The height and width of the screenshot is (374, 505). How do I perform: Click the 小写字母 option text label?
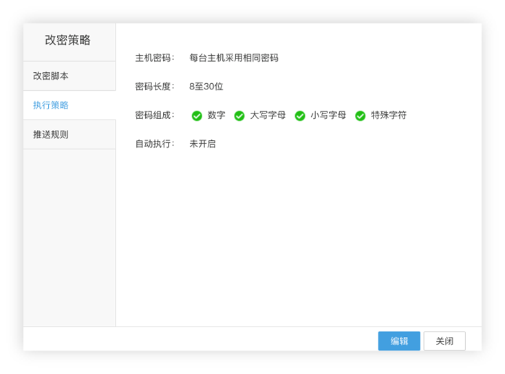328,115
